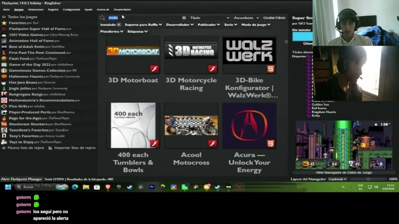Click Abrir Flashpoint Manager
Viewport: 399px width, 224px height.
click(x=22, y=179)
